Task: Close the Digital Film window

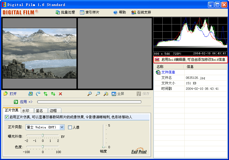Action: 224,5
